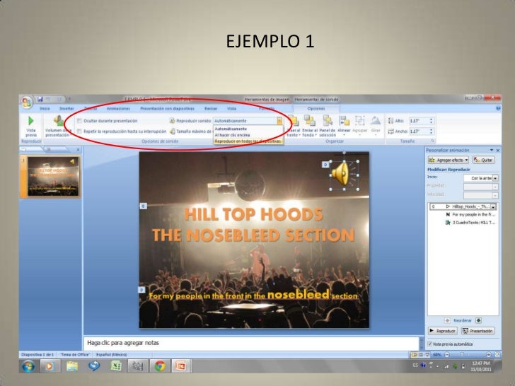Open Windows Media Player from taskbar
This screenshot has height=386, width=515.
point(50,366)
